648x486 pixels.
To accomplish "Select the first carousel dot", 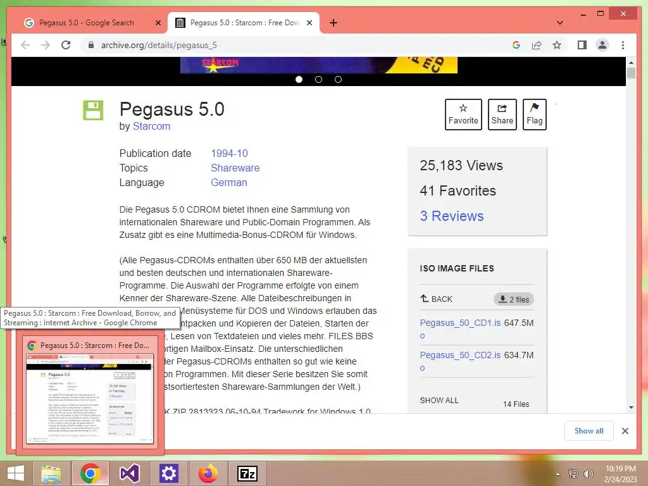I will (299, 79).
